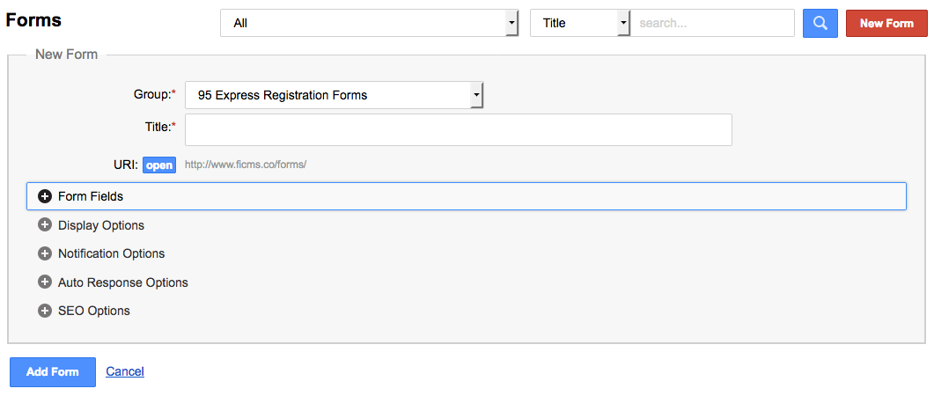Click into the search box
Screen dimensions: 934x396
[712, 23]
